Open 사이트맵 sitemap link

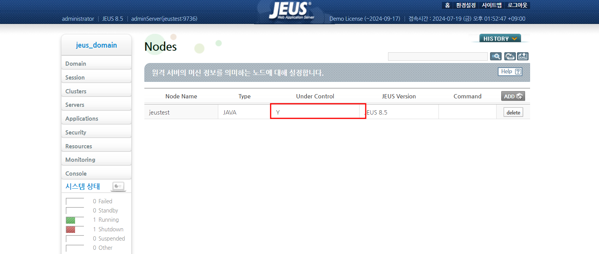(x=492, y=5)
